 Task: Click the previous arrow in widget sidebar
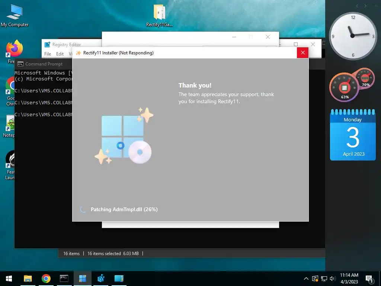coord(357,6)
